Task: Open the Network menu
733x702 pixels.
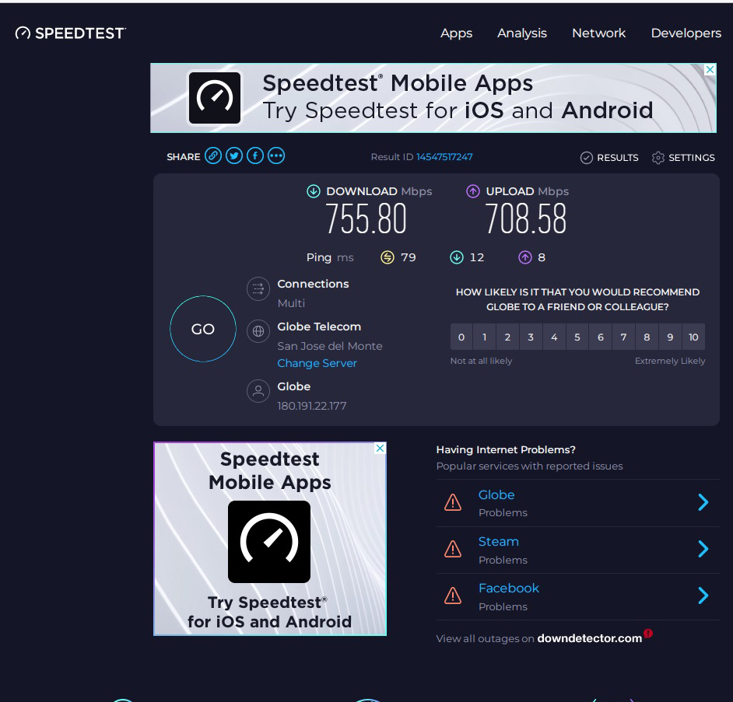Action: click(x=599, y=33)
